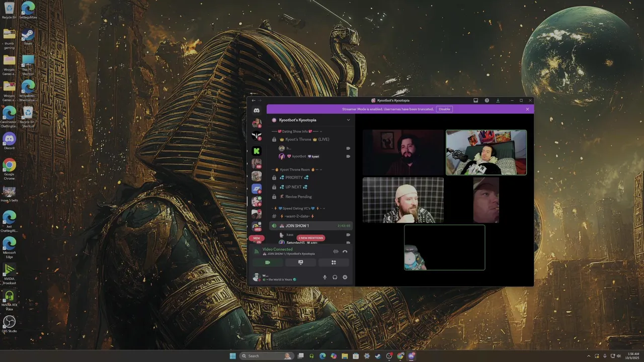Open Discord inbox icon in title bar

point(475,101)
